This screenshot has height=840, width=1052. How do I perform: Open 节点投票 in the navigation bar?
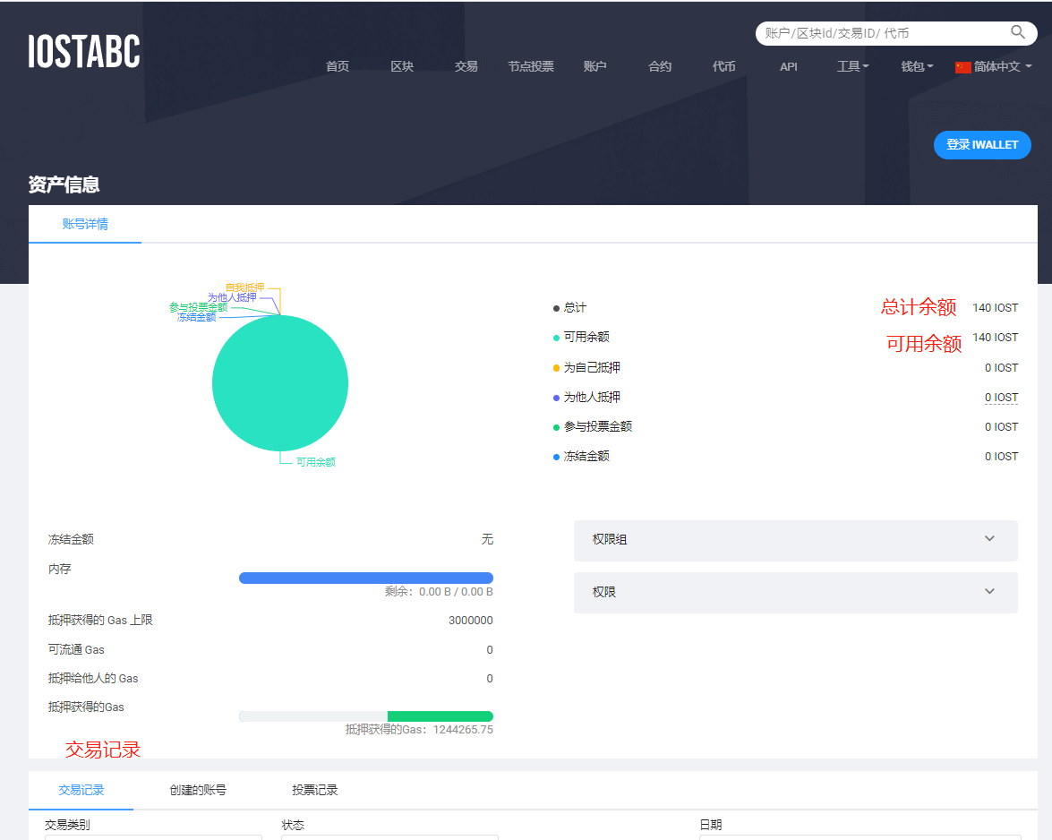(x=531, y=66)
